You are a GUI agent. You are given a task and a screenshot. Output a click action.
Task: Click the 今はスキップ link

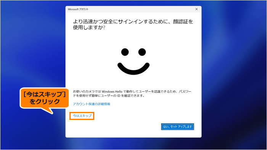[x=82, y=116]
